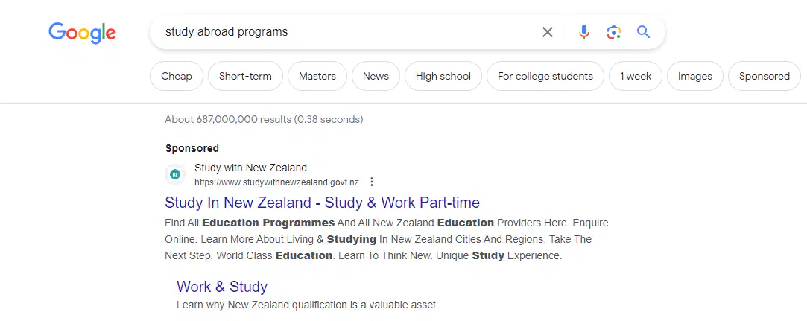807x321 pixels.
Task: Start voice search with microphone icon
Action: click(x=583, y=33)
